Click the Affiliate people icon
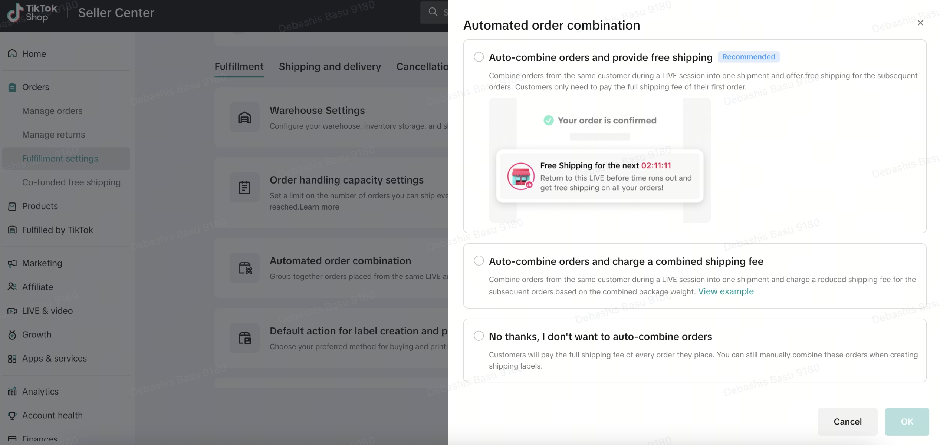 click(12, 287)
